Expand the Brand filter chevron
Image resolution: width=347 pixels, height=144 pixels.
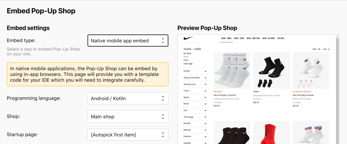[x=205, y=104]
